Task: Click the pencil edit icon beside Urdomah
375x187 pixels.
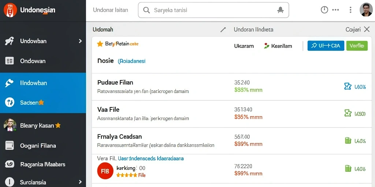Action: (x=223, y=30)
